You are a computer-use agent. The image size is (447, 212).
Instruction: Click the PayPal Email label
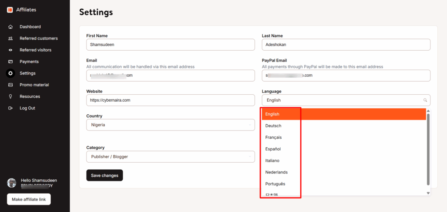tap(274, 60)
